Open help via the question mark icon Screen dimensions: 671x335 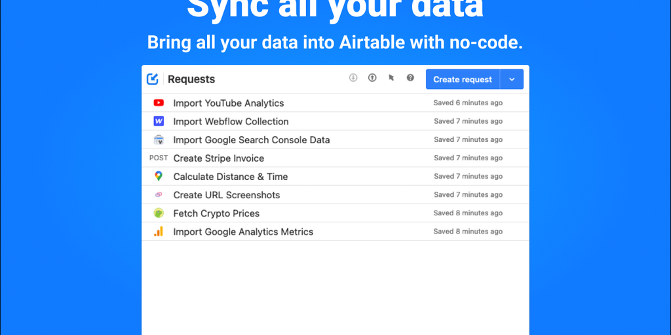click(x=410, y=78)
